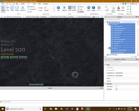The height and width of the screenshot is (111, 139).
Task: Open the Suitable_Jay account dropdown
Action: coord(138,4)
